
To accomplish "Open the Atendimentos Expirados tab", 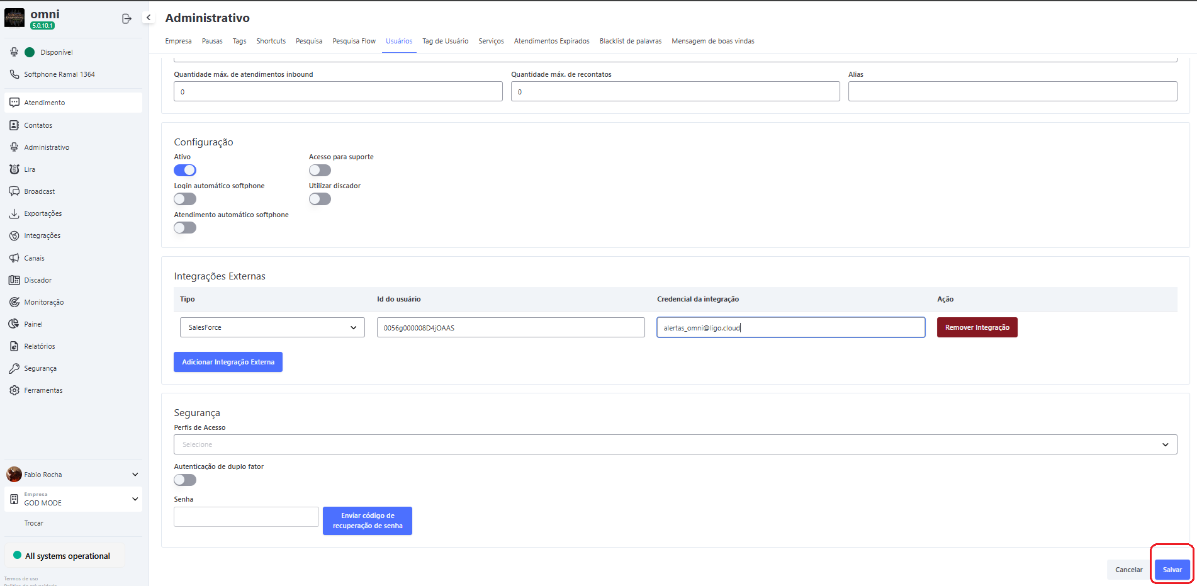I will 551,41.
